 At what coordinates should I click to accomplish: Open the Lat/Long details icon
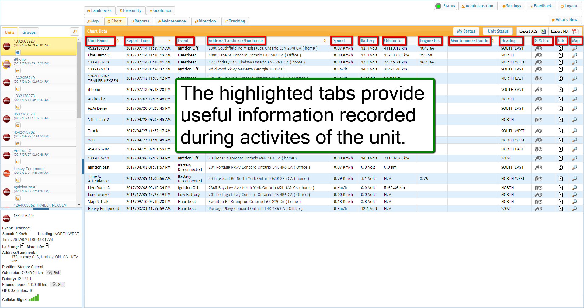click(x=23, y=246)
